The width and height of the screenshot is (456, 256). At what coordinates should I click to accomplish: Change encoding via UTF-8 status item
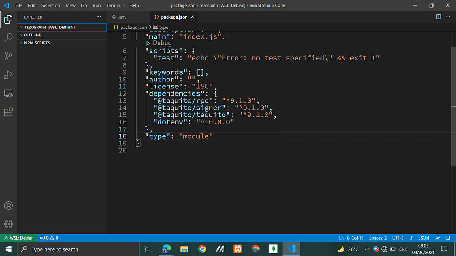coord(398,238)
